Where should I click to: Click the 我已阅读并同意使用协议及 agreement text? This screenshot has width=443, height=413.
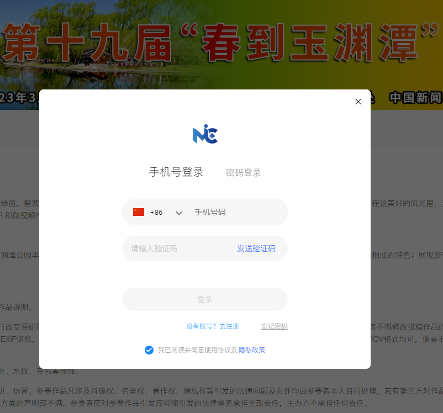(x=198, y=350)
